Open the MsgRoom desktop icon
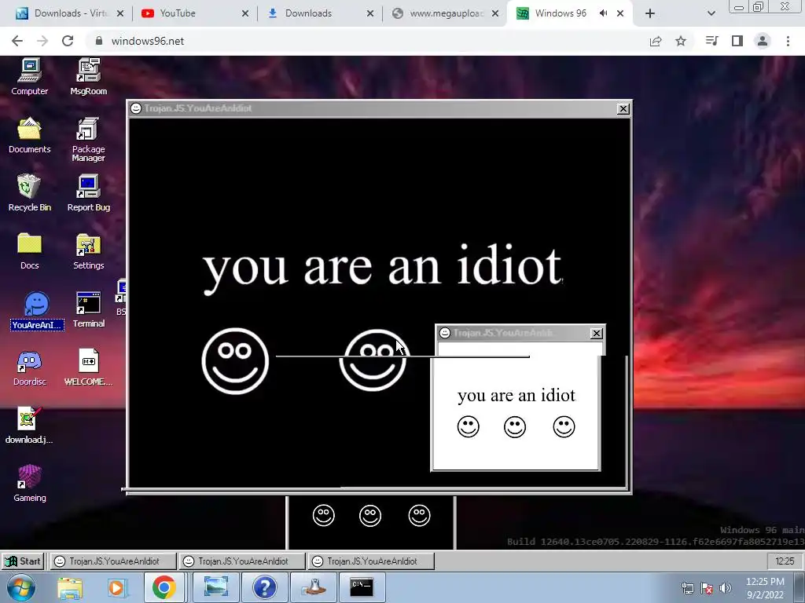The height and width of the screenshot is (603, 805). (x=88, y=77)
